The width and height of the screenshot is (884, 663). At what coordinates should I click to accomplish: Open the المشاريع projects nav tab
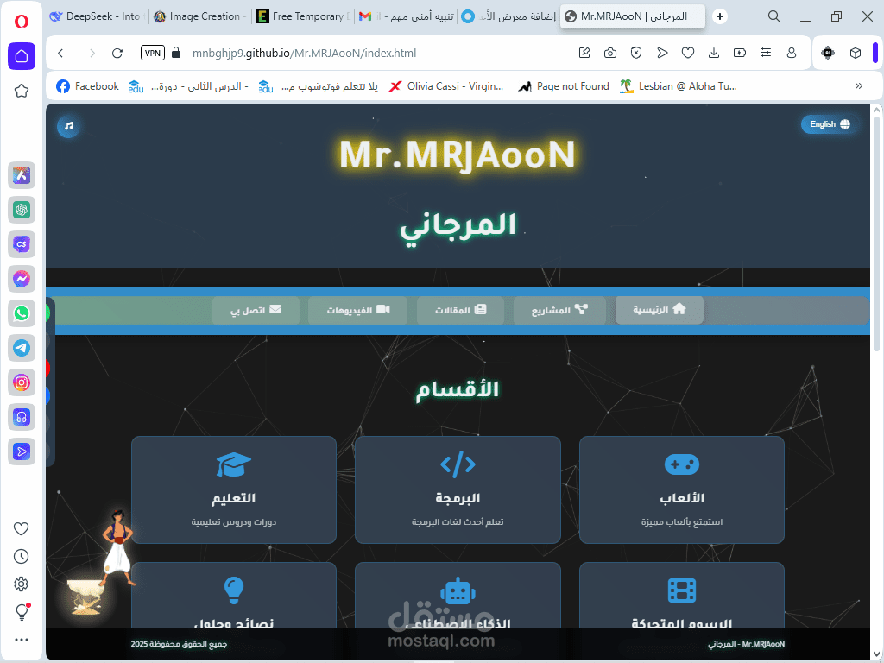(559, 310)
